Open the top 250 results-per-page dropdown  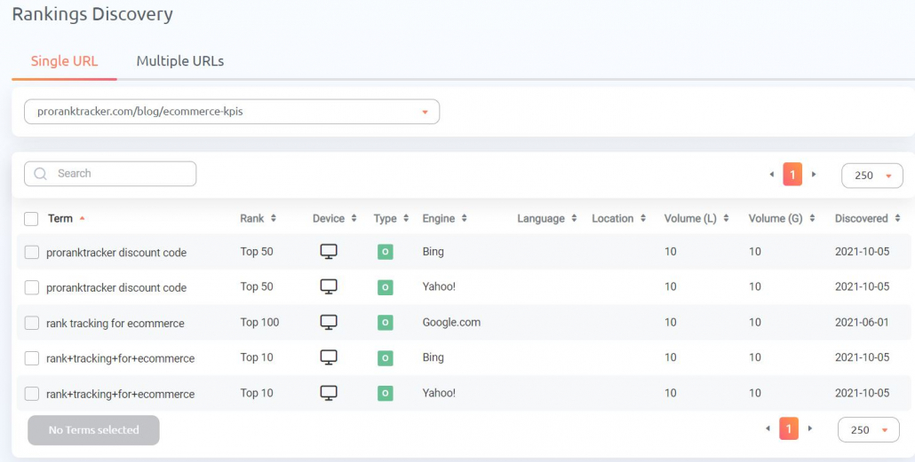click(x=871, y=176)
